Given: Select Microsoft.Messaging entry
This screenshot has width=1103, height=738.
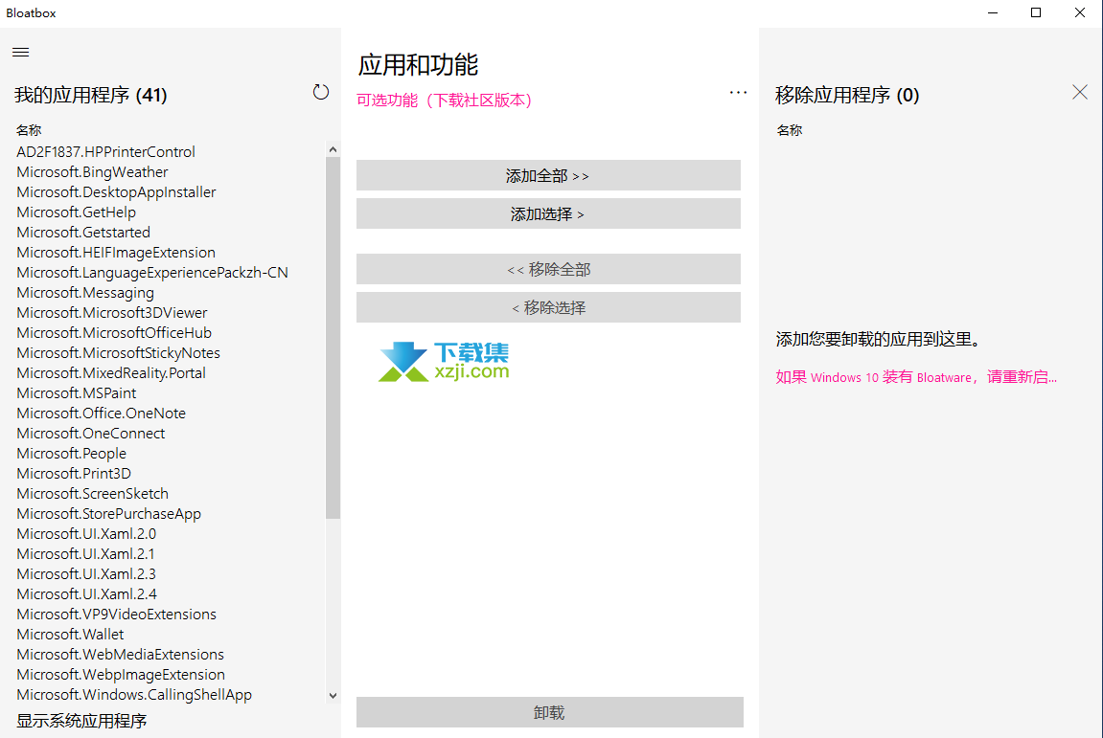Looking at the screenshot, I should 85,292.
